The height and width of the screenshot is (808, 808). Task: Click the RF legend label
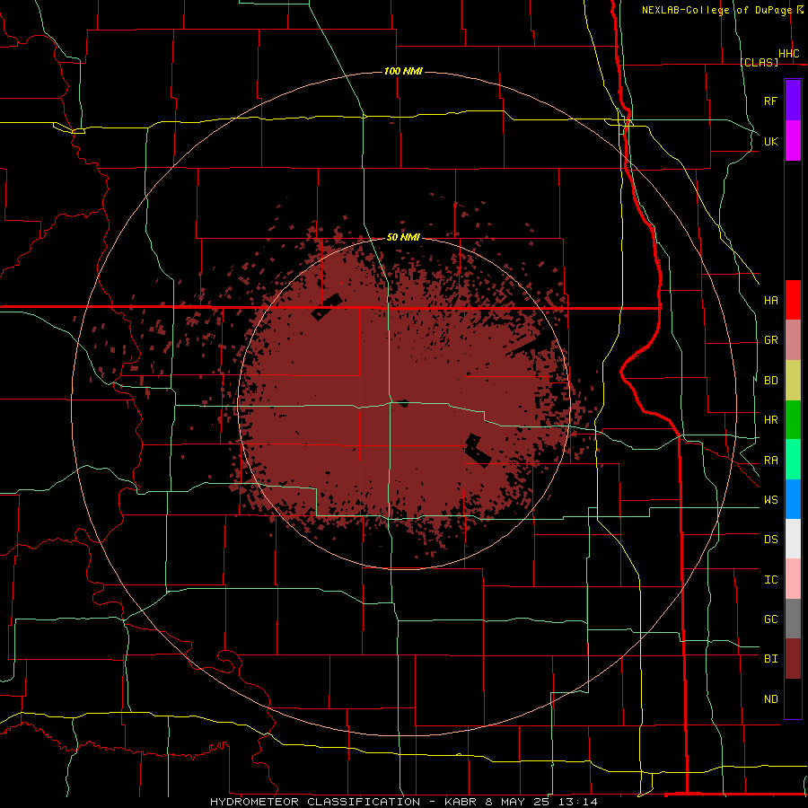click(x=770, y=101)
